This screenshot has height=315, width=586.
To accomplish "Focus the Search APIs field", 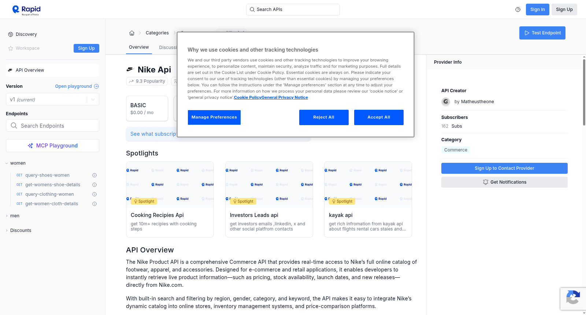I will click(293, 10).
